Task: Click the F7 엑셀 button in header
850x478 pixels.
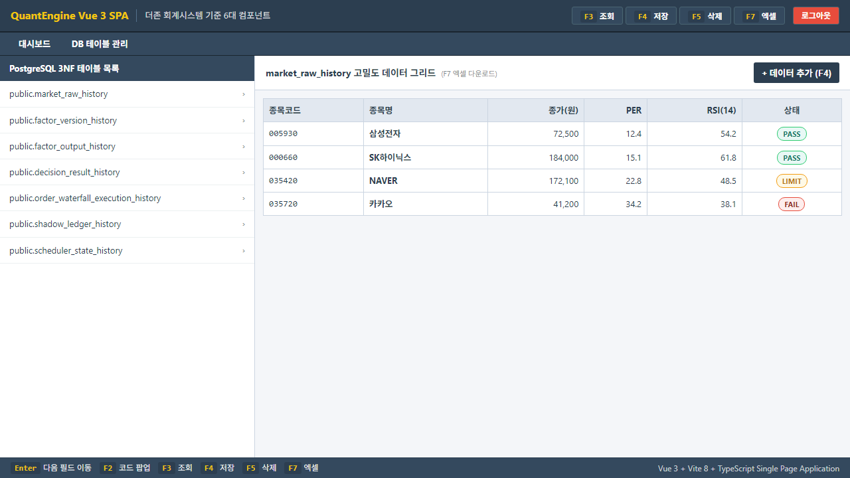Action: click(x=759, y=16)
